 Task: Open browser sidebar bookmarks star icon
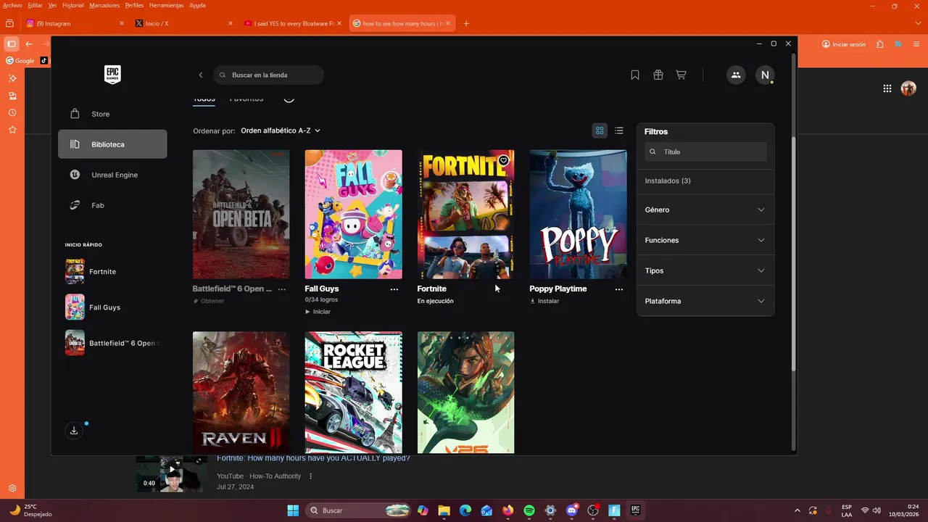[12, 130]
